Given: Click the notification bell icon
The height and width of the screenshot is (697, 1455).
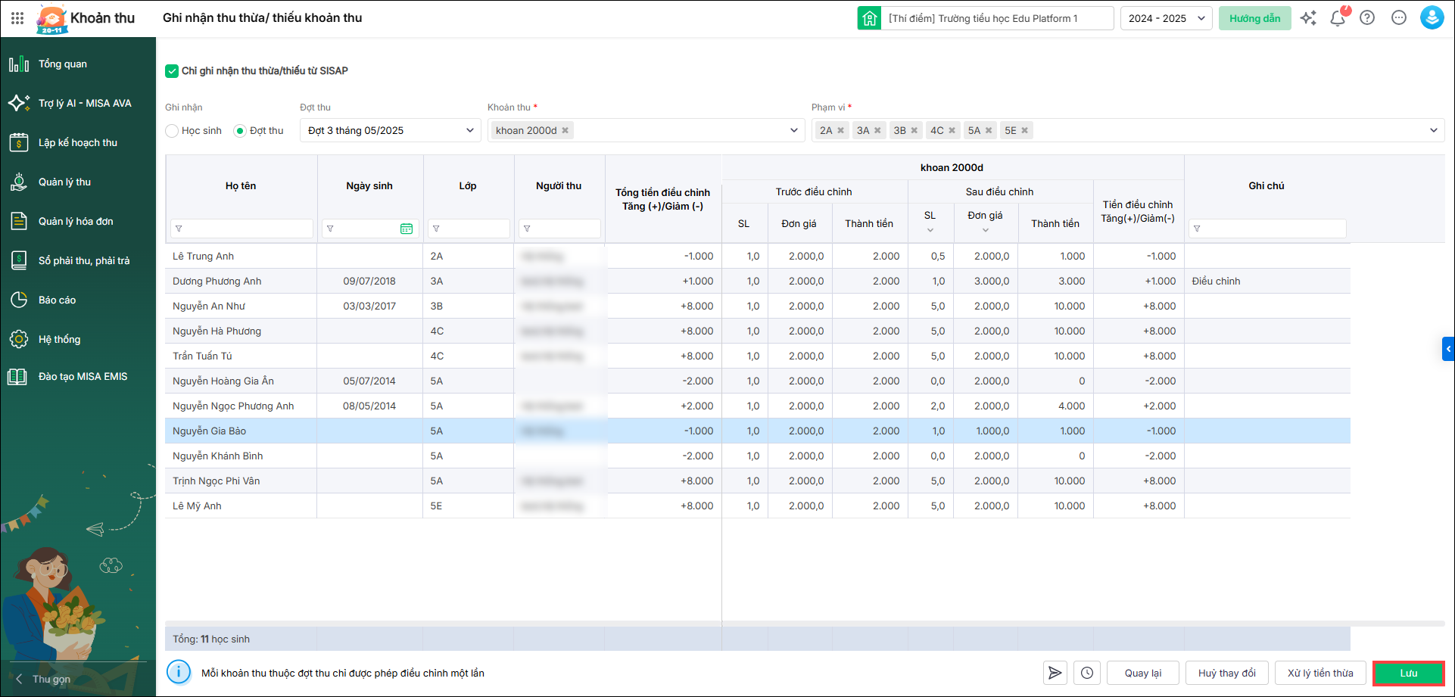Looking at the screenshot, I should point(1338,18).
